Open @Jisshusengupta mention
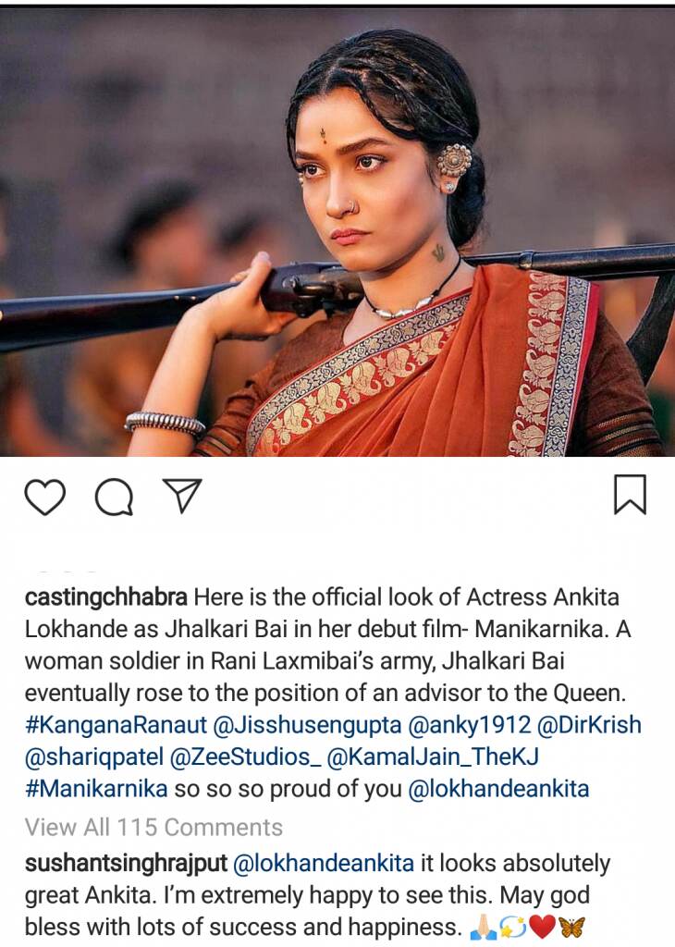This screenshot has height=947, width=675. pos(307,725)
